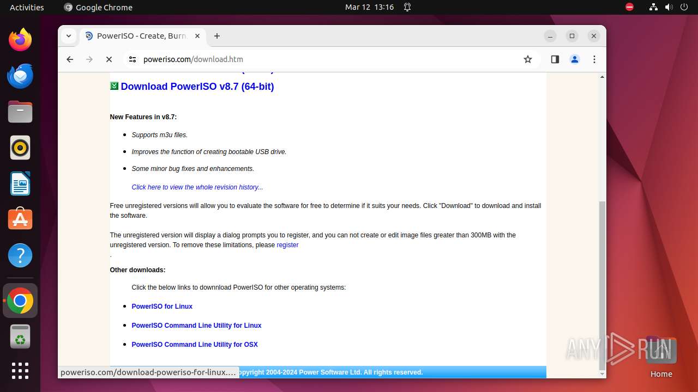The height and width of the screenshot is (392, 698).
Task: Open Ubuntu Software store from dock
Action: tap(20, 219)
